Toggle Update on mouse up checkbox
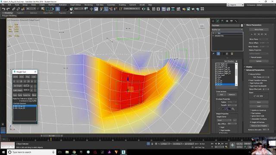This screenshot has height=155, width=276. 251,110
